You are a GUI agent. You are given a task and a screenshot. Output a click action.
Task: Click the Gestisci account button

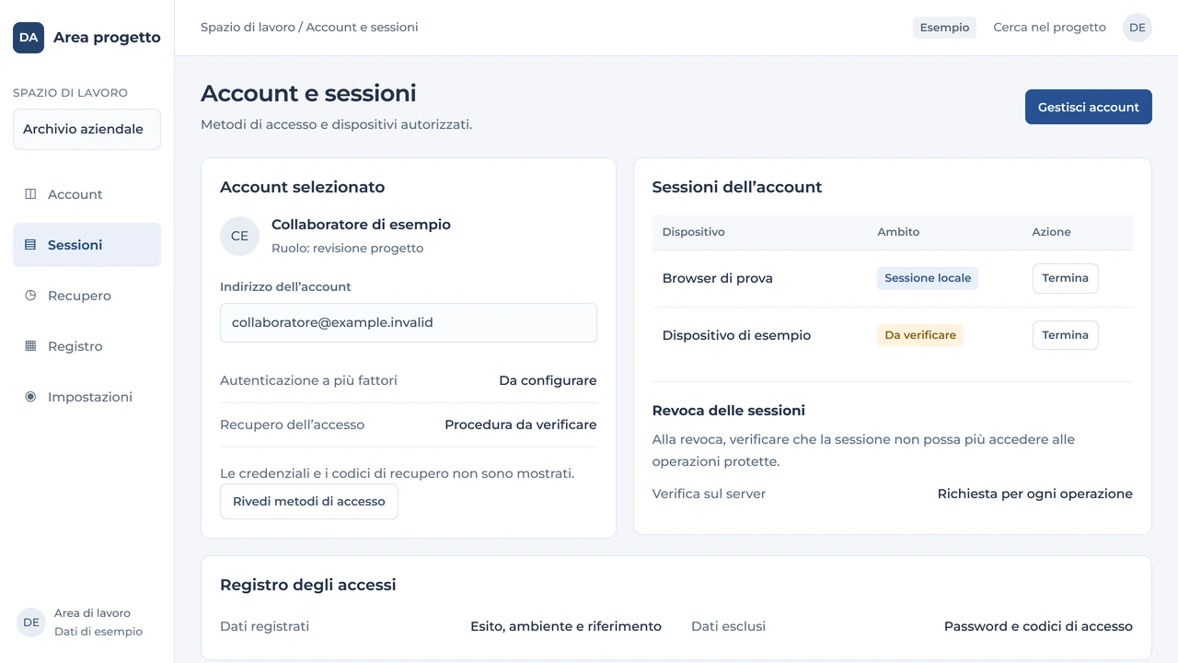pos(1089,107)
